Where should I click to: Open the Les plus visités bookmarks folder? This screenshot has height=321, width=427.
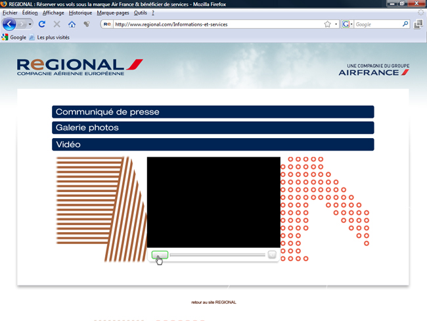(49, 37)
